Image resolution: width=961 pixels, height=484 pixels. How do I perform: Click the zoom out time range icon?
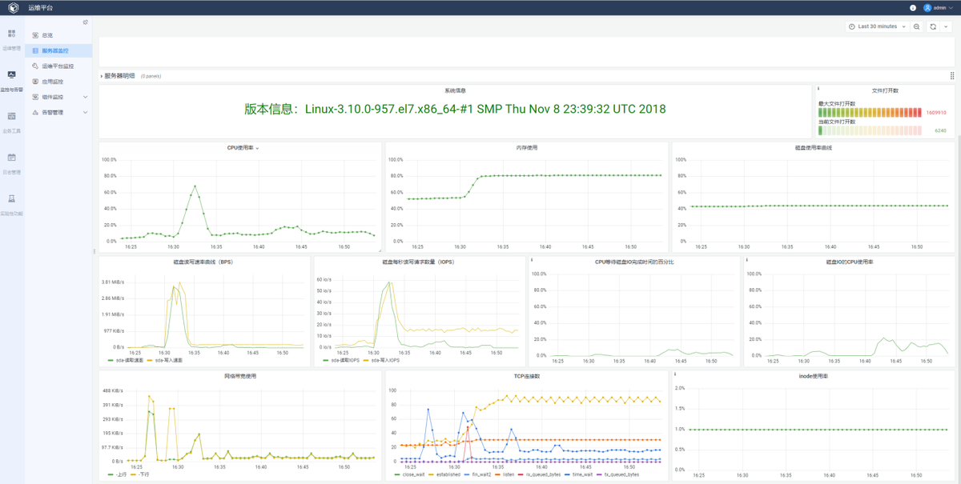(x=917, y=26)
